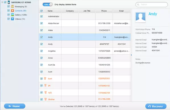Click the Recover button
This screenshot has width=170, height=110.
point(156,106)
